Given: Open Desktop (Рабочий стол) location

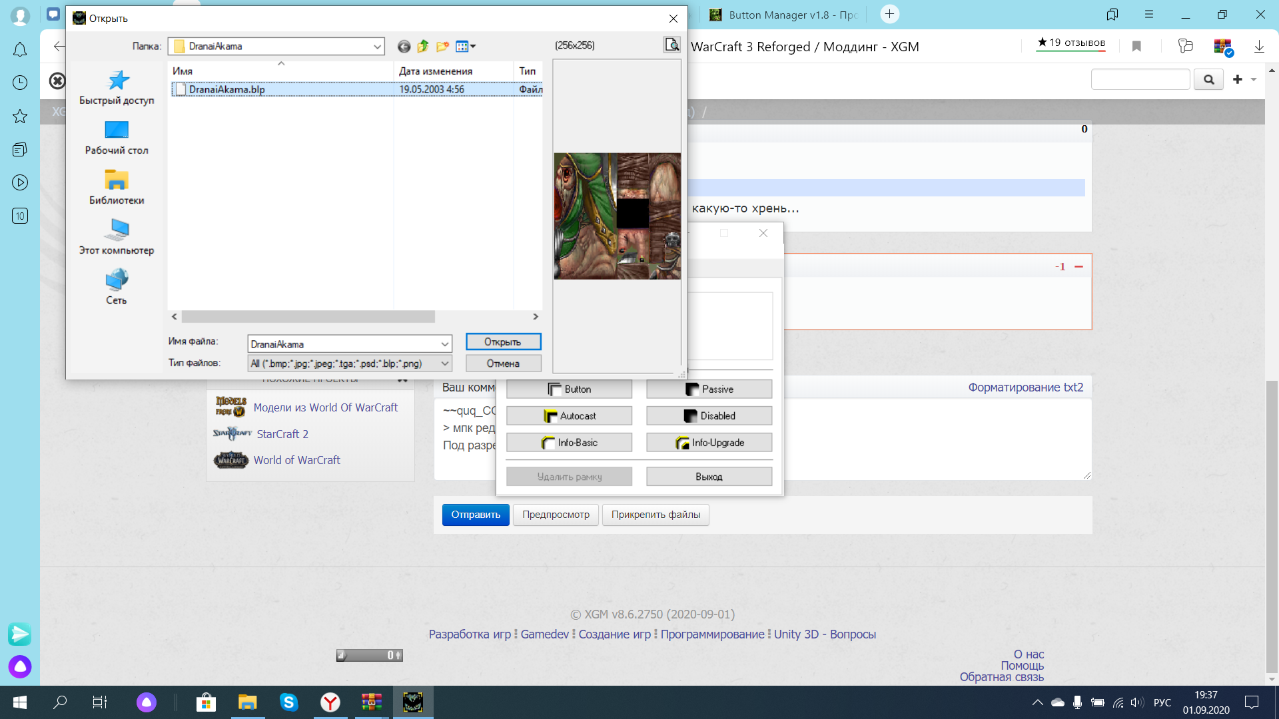Looking at the screenshot, I should pyautogui.click(x=117, y=138).
